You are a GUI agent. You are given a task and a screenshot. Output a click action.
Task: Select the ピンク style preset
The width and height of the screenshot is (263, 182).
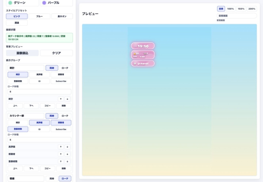point(17,16)
